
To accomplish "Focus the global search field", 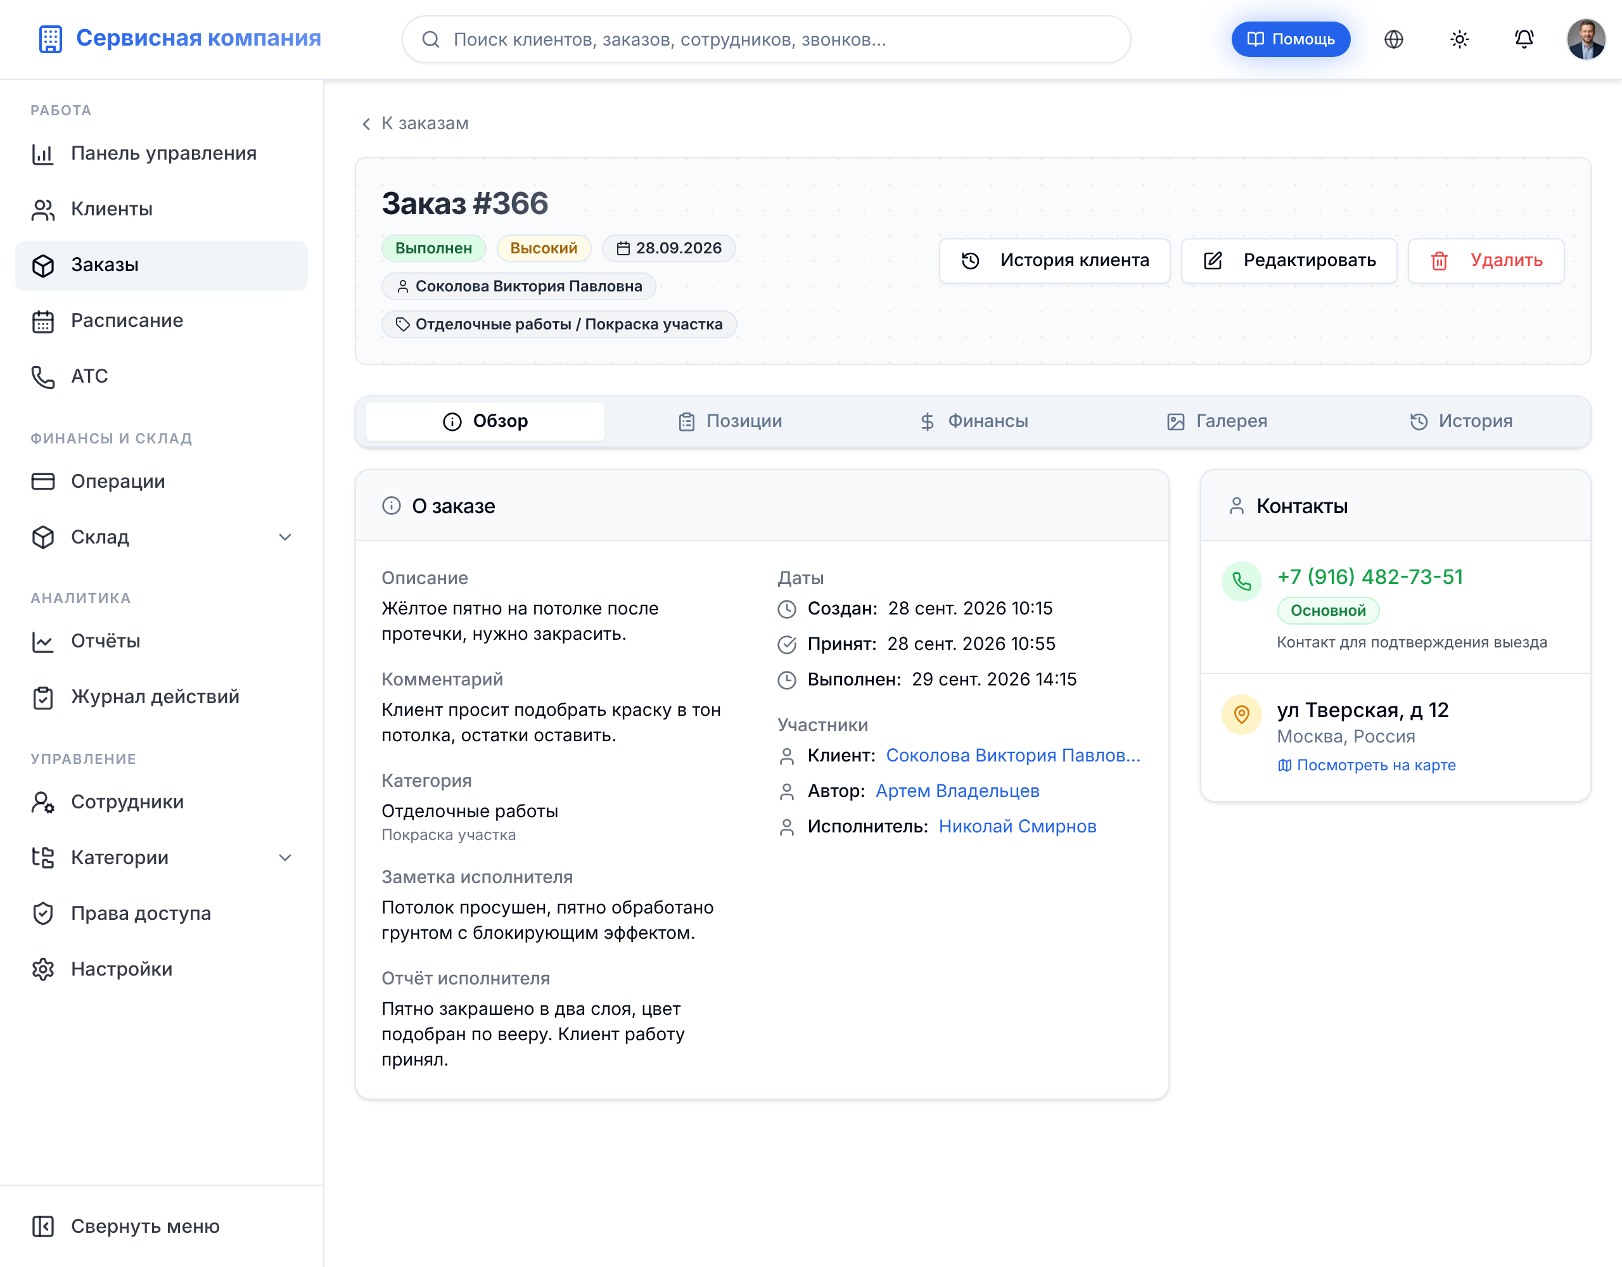I will pyautogui.click(x=765, y=39).
